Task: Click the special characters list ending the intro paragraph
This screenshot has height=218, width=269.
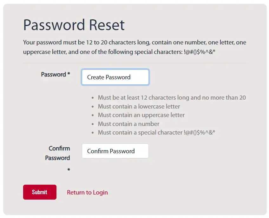Action: (199, 52)
